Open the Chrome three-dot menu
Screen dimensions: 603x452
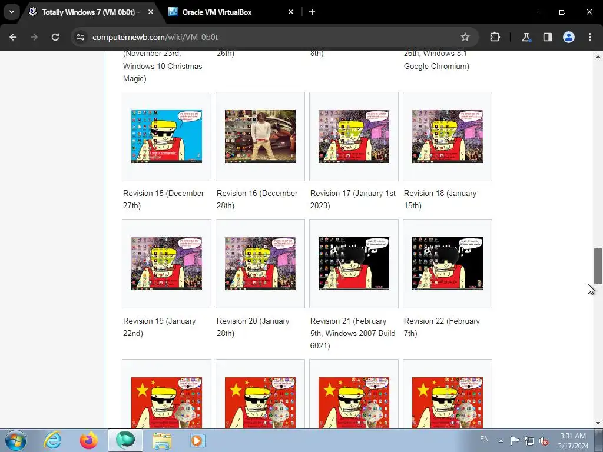(590, 37)
